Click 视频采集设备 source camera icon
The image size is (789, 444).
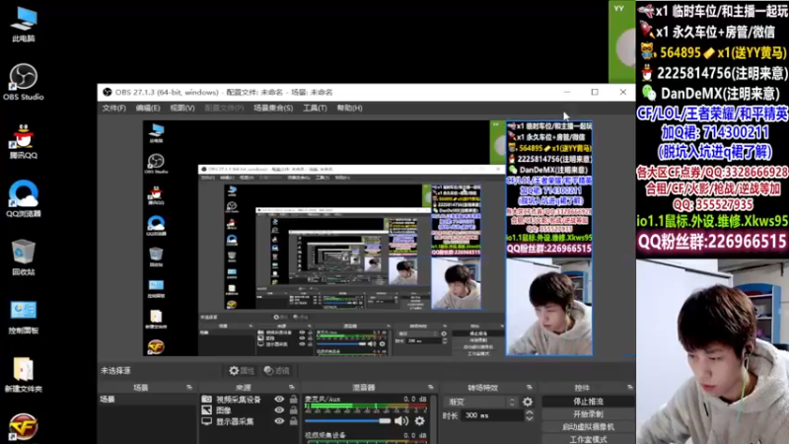(x=207, y=399)
